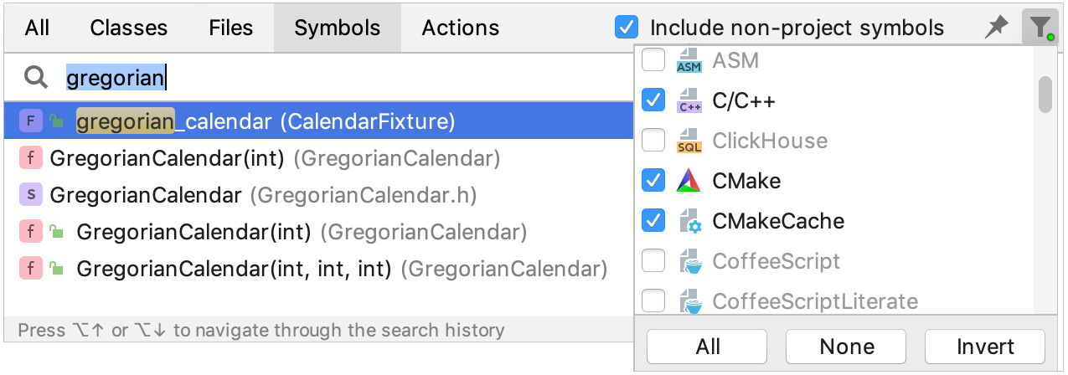Click the search magnifier icon
Image resolution: width=1068 pixels, height=375 pixels.
[36, 78]
